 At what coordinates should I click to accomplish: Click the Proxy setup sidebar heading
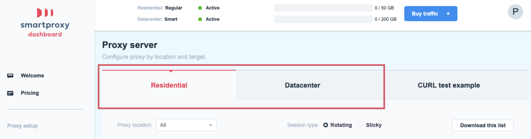23,126
